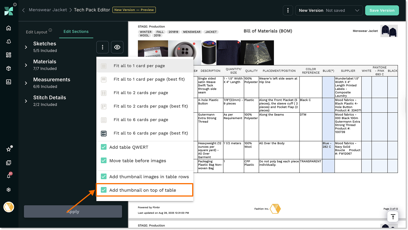The image size is (408, 230).
Task: Select Fit all to 2 cards per page
Action: [x=141, y=93]
